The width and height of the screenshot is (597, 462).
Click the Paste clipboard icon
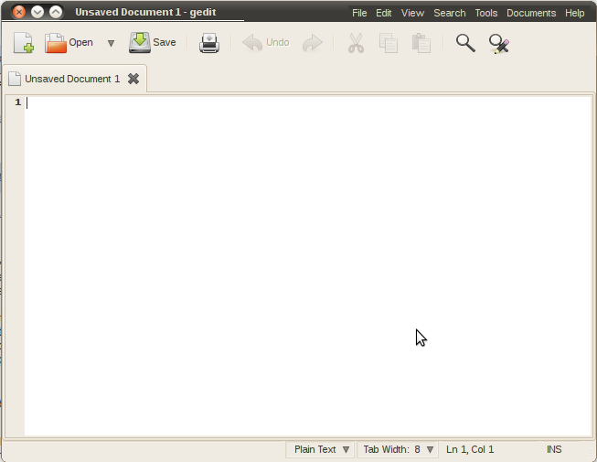pyautogui.click(x=421, y=43)
